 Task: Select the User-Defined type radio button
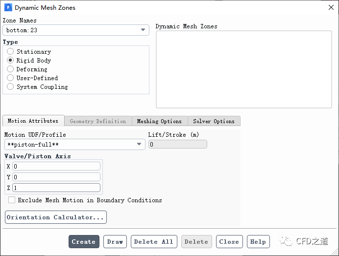pyautogui.click(x=10, y=78)
